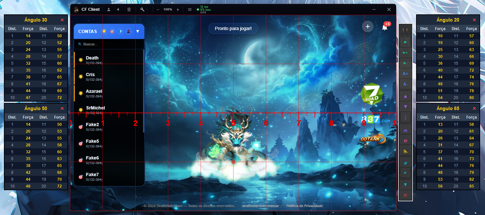
Task: Click the 337.com logo
Action: (376, 120)
